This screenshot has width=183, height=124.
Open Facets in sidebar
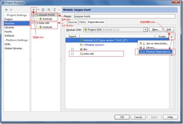click(8, 31)
